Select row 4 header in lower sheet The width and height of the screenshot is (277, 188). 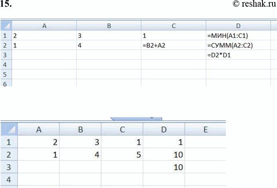point(9,180)
